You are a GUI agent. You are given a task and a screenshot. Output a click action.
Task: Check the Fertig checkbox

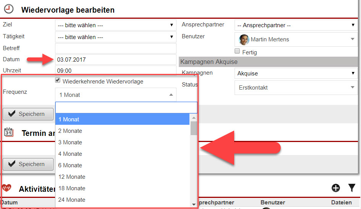pos(237,51)
